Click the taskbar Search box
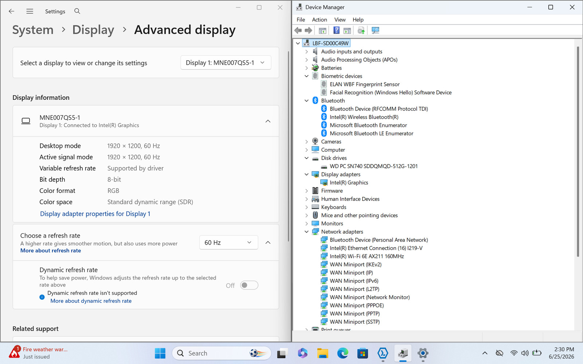583x364 pixels. [222, 353]
